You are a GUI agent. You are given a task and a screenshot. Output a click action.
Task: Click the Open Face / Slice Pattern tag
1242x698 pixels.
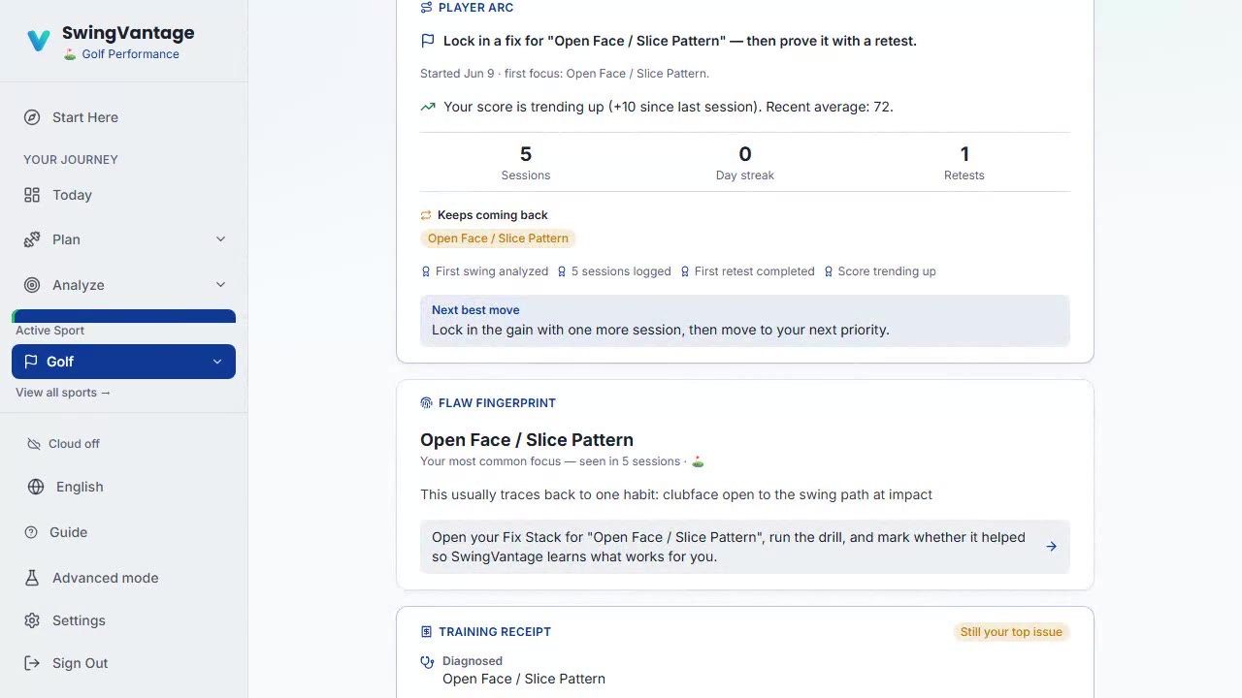tap(498, 238)
